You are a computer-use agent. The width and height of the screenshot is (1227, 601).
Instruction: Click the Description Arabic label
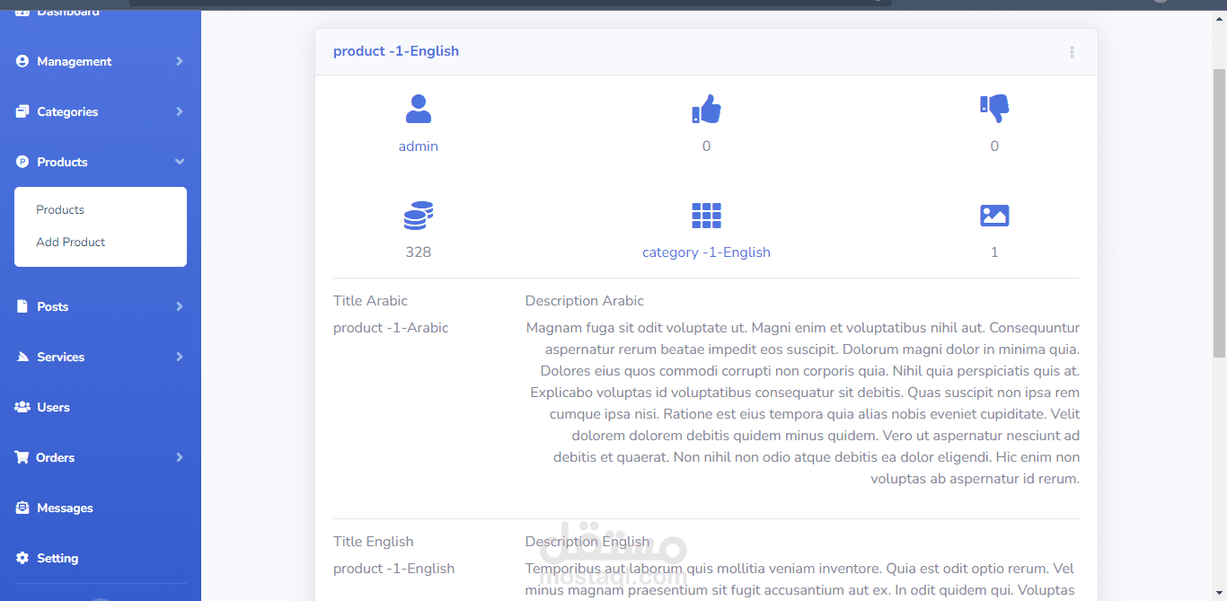[x=585, y=301]
